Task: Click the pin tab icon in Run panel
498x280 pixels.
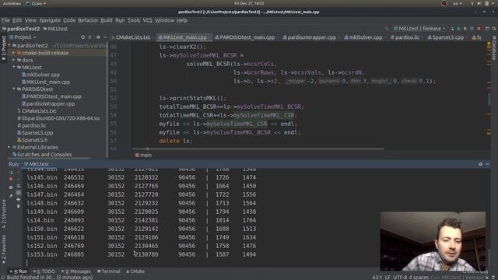Action: click(11, 196)
